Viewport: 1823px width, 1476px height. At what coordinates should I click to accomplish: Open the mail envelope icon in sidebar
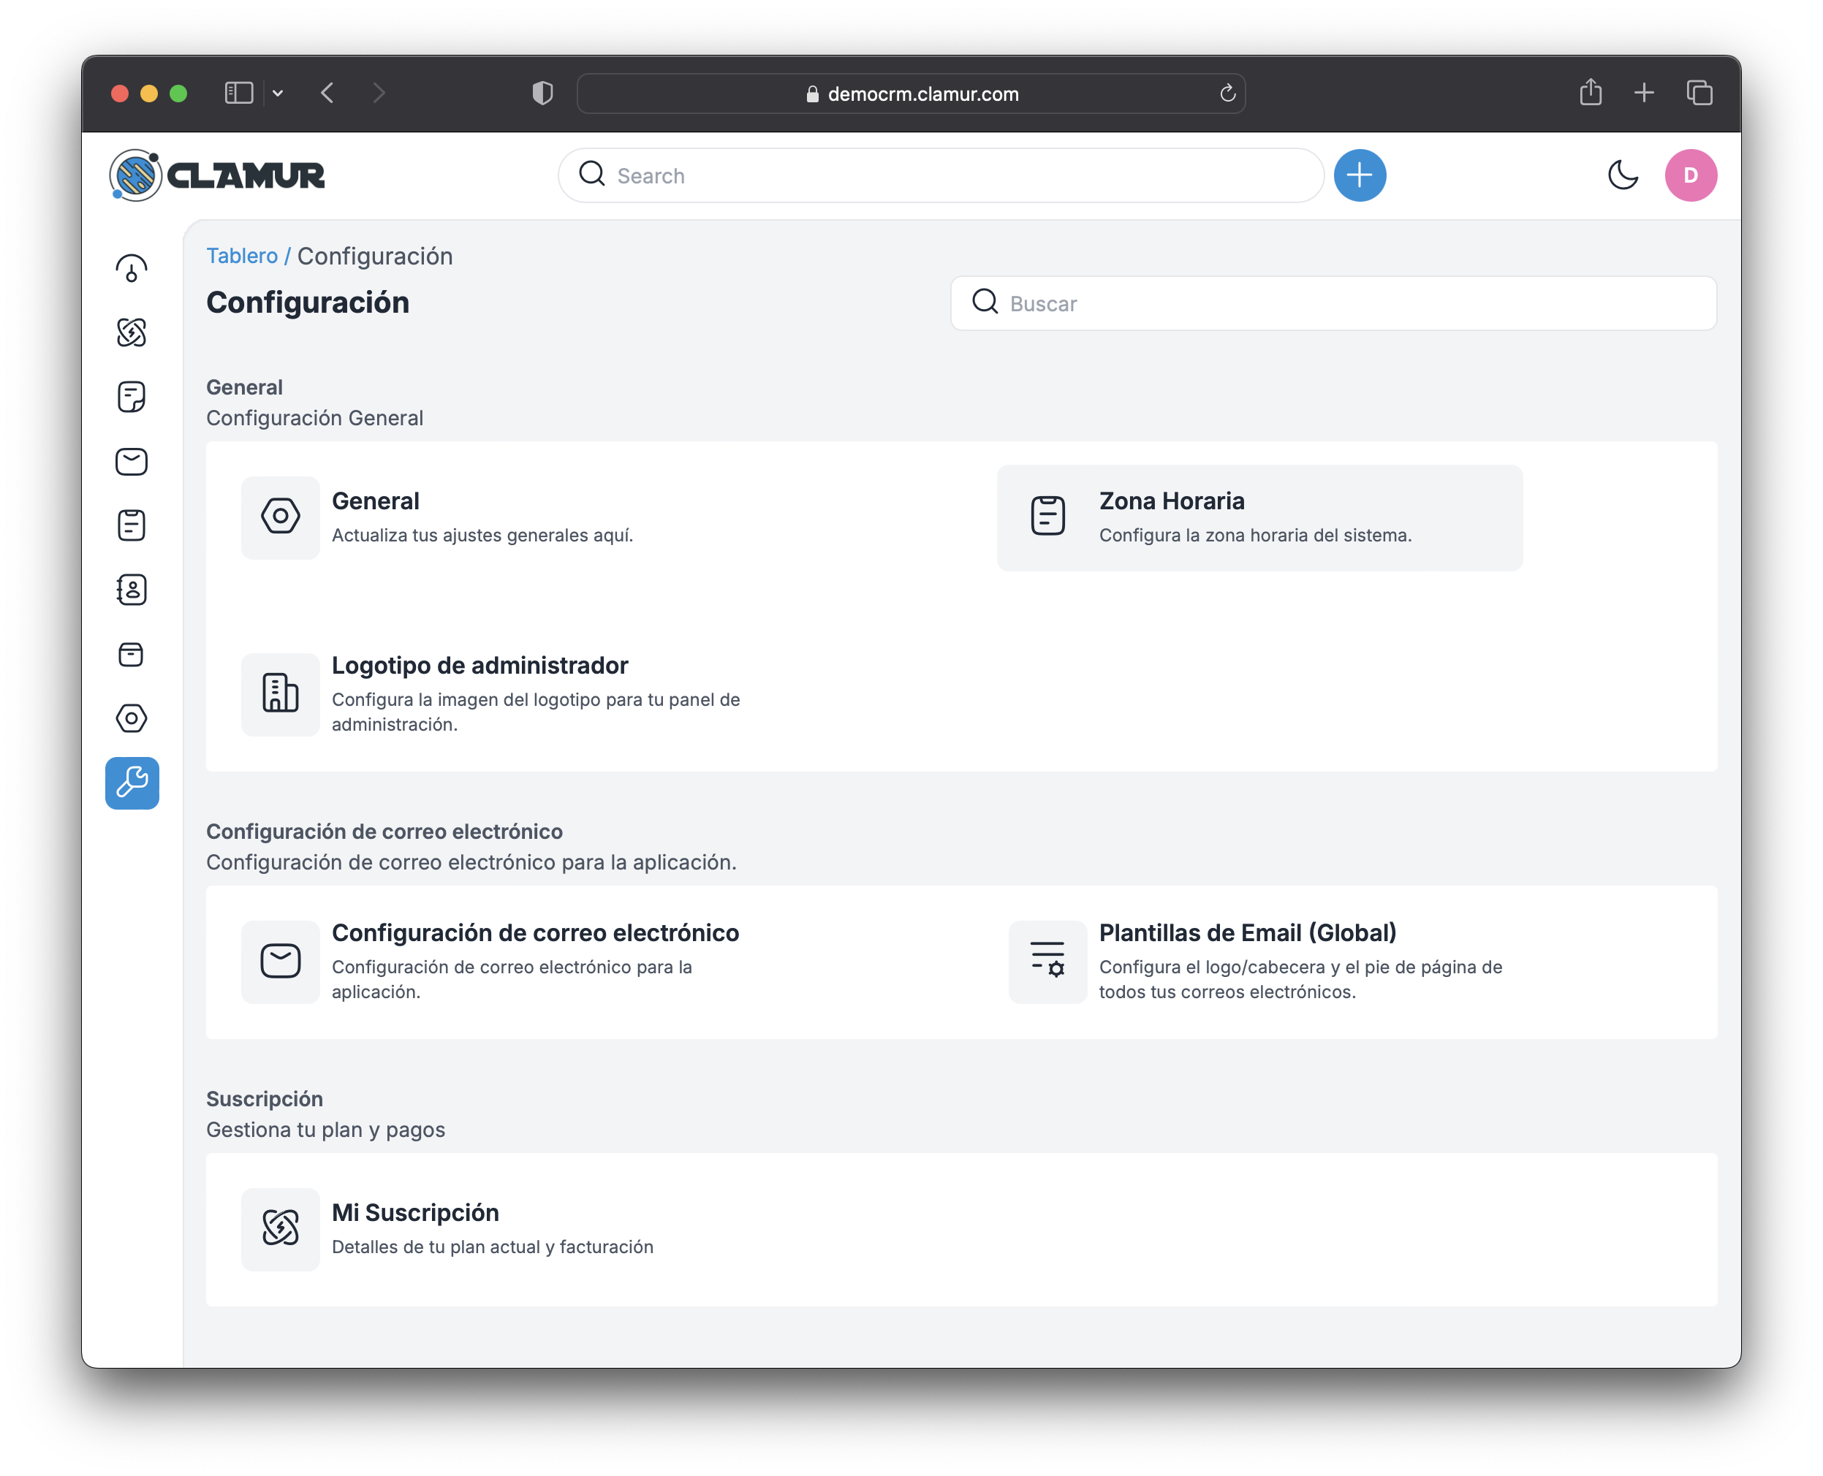[131, 462]
